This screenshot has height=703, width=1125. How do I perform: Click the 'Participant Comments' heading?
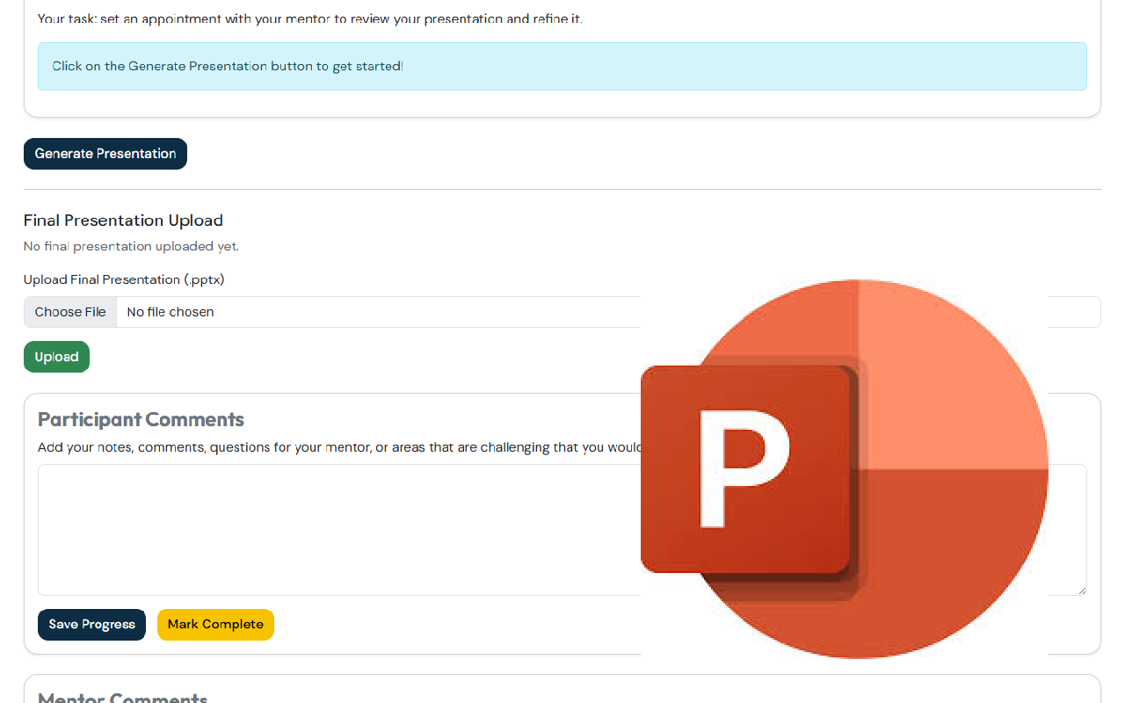141,419
